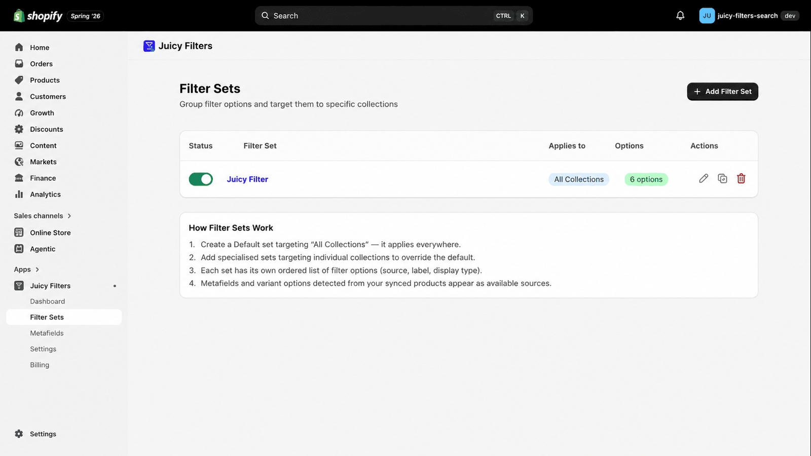Click the dev badge in top bar
This screenshot has height=456, width=811.
click(790, 16)
